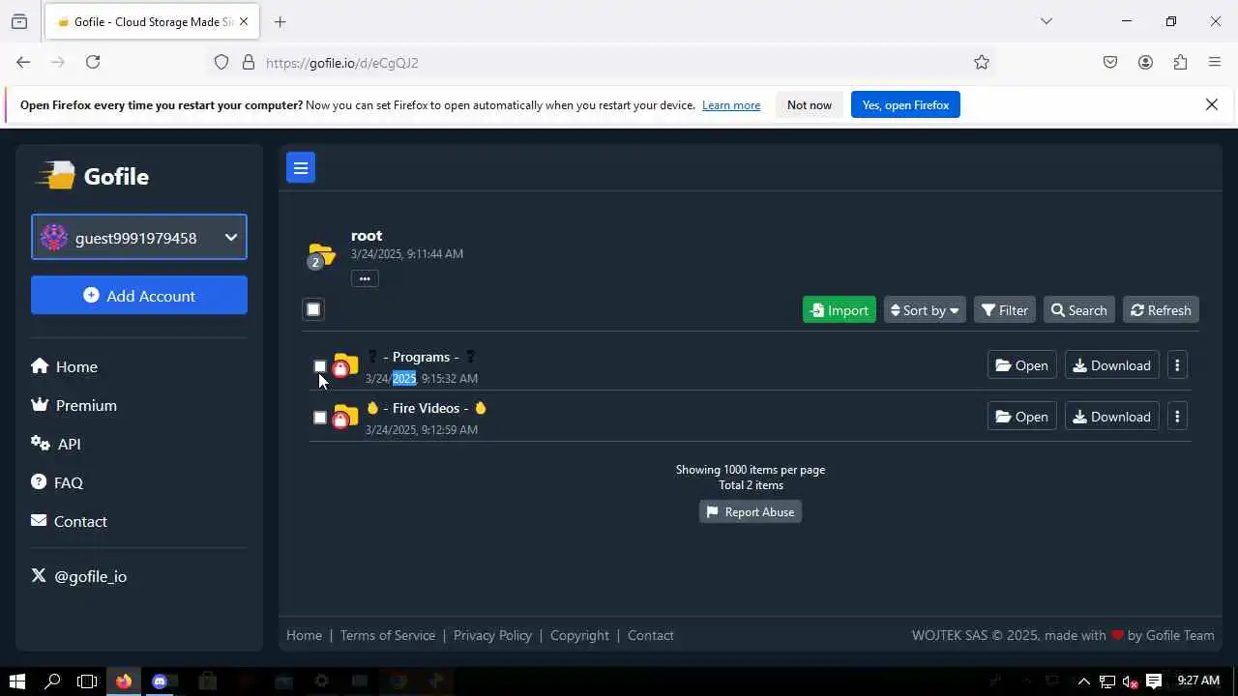1238x696 pixels.
Task: Open the guest9991979458 account dropdown
Action: [139, 237]
